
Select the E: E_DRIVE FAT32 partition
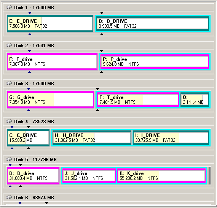click(50, 24)
